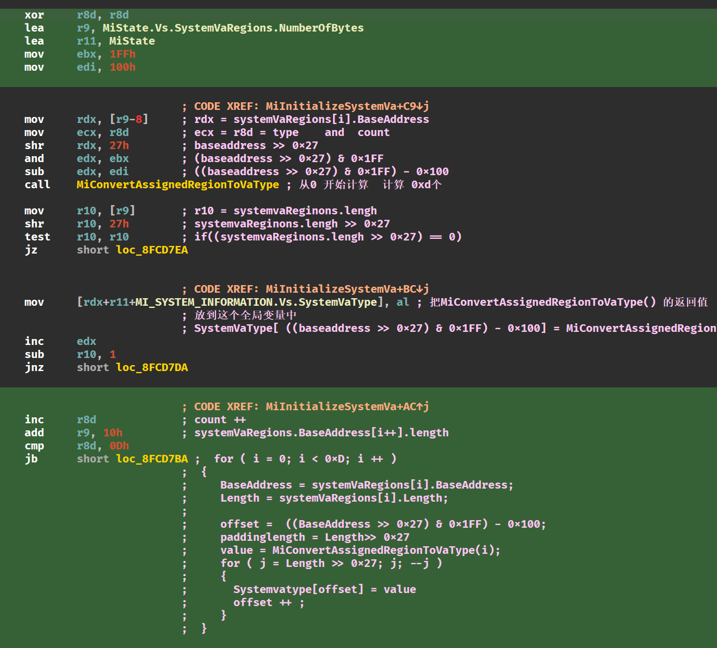
Task: Select the 'for ( j = Length >> 0x27; j; --j )' line
Action: click(x=331, y=563)
